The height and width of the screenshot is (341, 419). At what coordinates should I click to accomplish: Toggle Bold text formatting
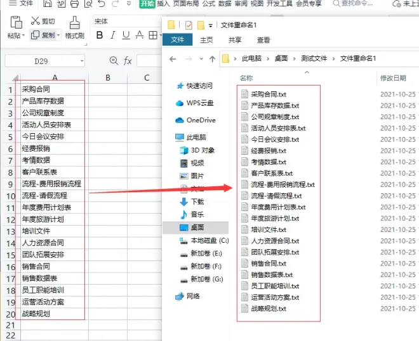pyautogui.click(x=100, y=35)
